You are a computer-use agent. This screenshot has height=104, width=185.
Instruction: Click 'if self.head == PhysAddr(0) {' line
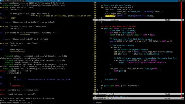click(x=121, y=33)
